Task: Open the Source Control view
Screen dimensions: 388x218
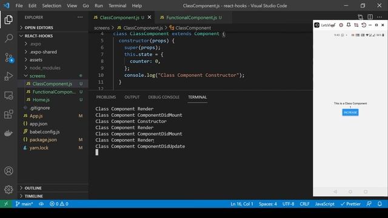Action: (9, 58)
